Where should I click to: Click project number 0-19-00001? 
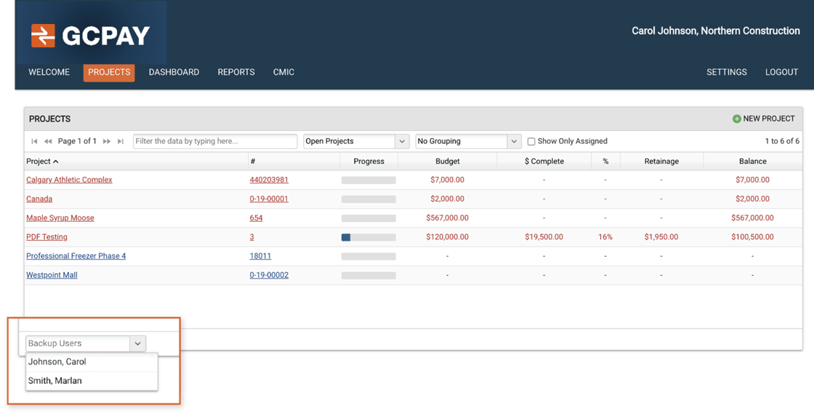tap(269, 199)
